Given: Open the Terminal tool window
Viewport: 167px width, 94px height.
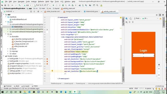Looking at the screenshot, I should [x=8, y=86].
